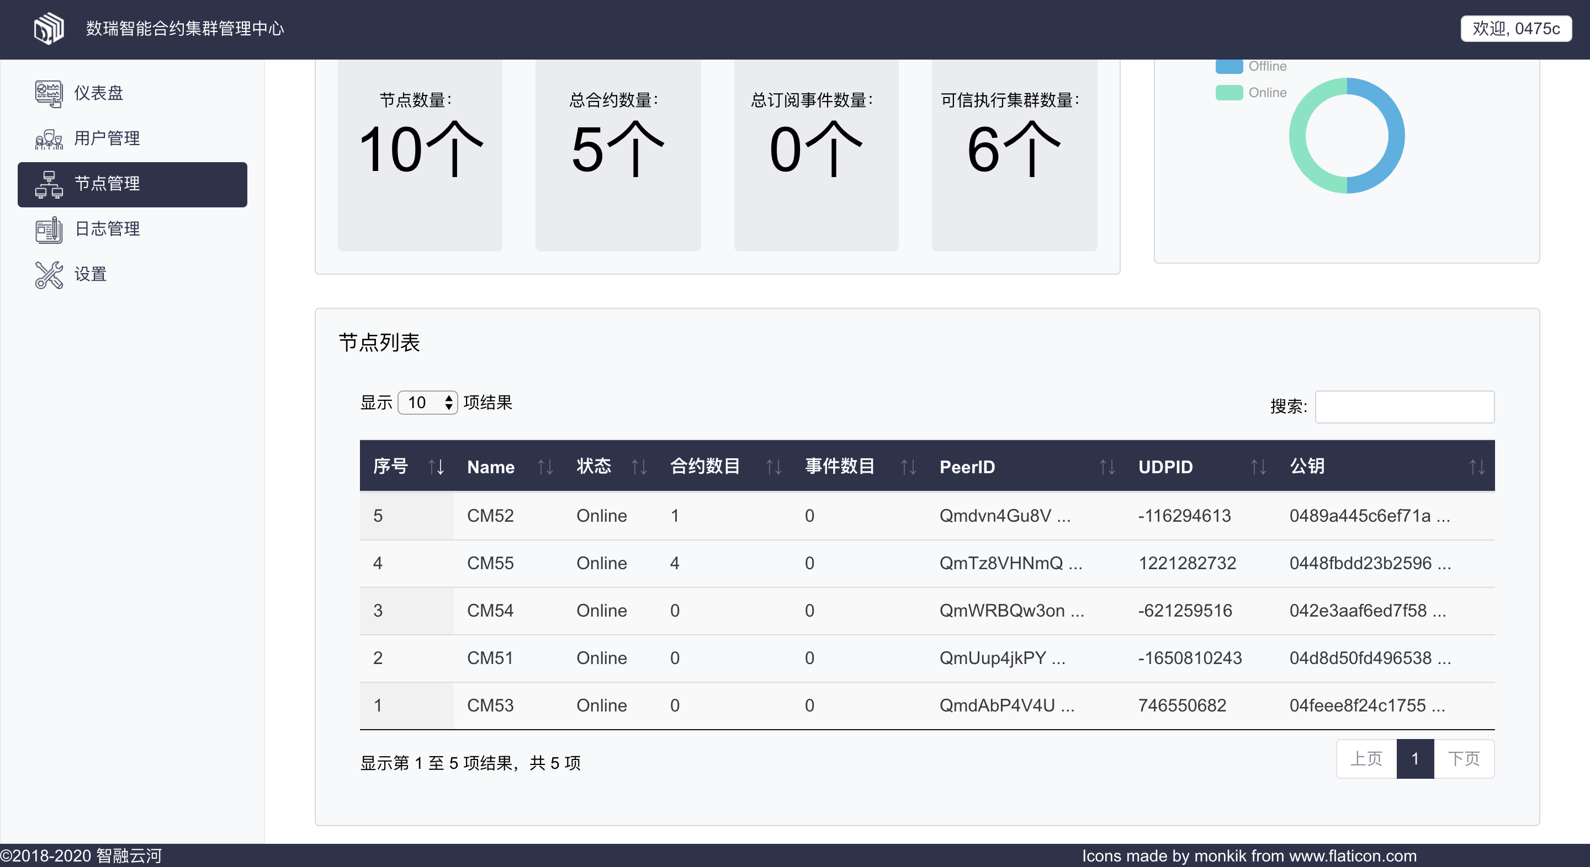The width and height of the screenshot is (1590, 867).
Task: Open 日志管理 via the log document icon
Action: 49,229
